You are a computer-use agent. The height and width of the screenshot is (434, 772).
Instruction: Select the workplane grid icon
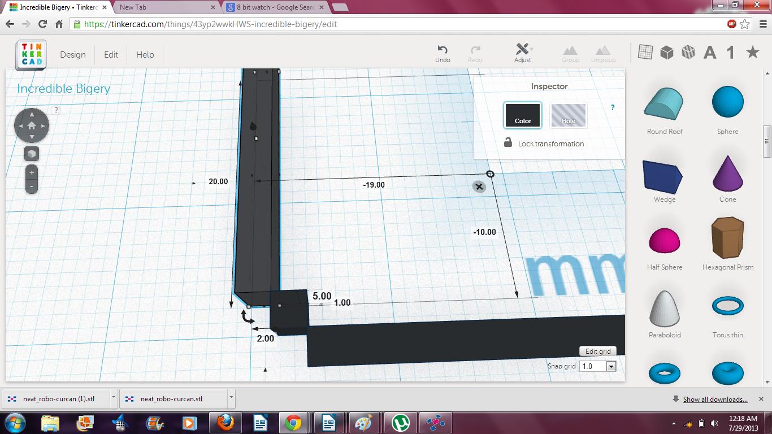(645, 52)
